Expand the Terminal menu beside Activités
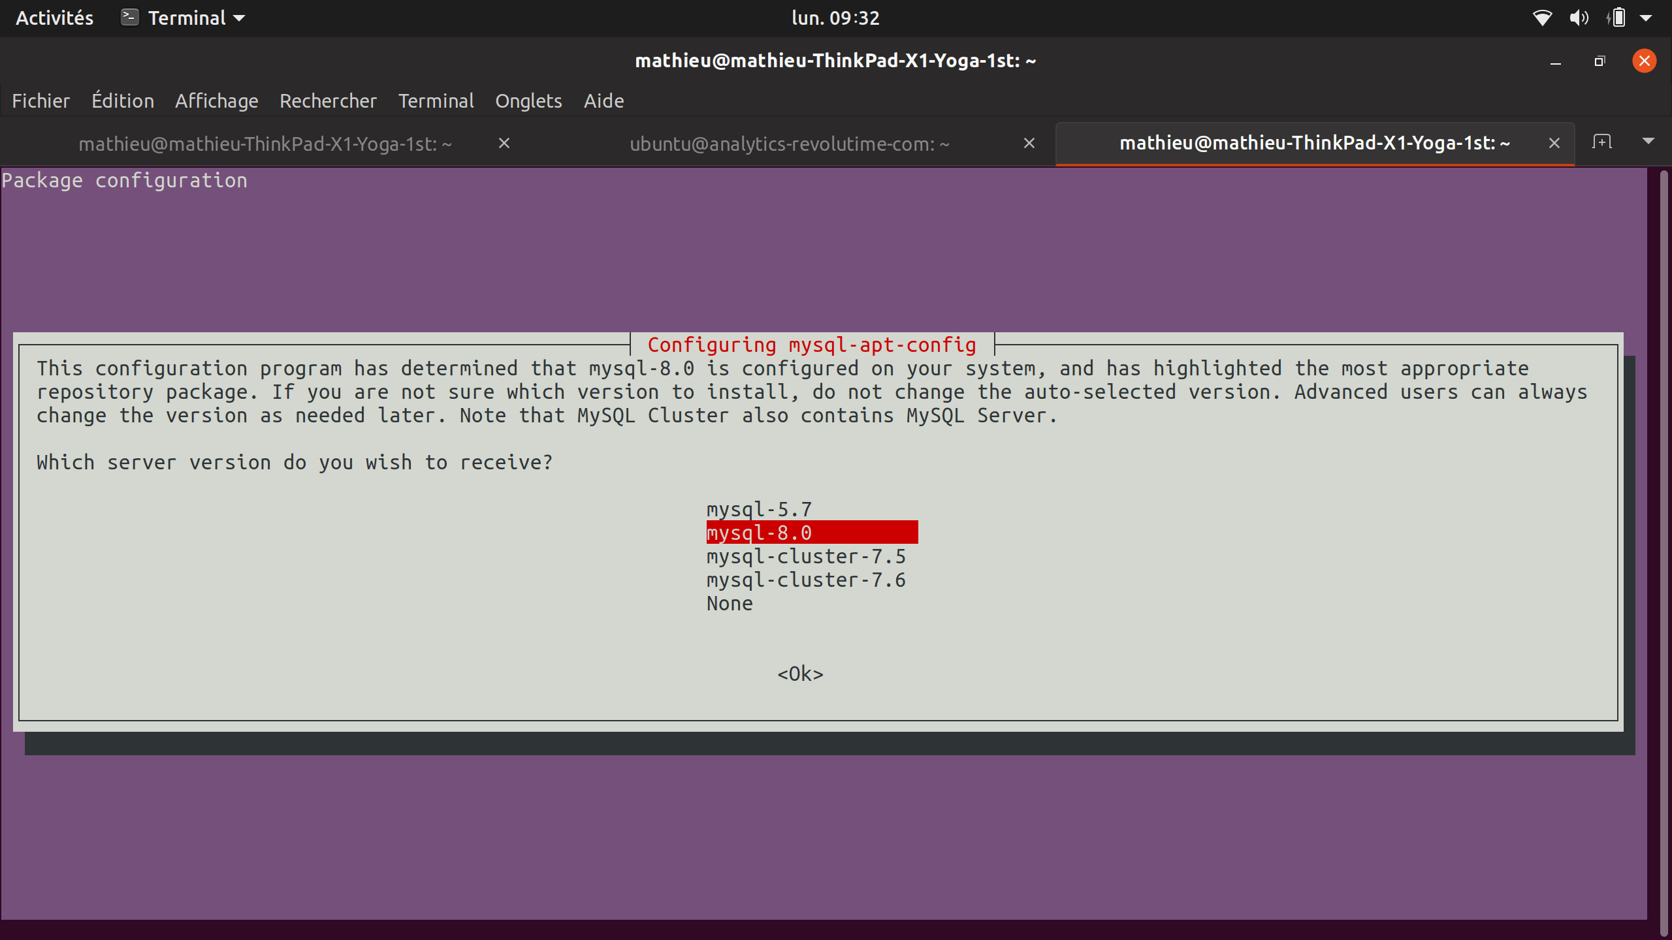This screenshot has width=1672, height=940. (190, 18)
